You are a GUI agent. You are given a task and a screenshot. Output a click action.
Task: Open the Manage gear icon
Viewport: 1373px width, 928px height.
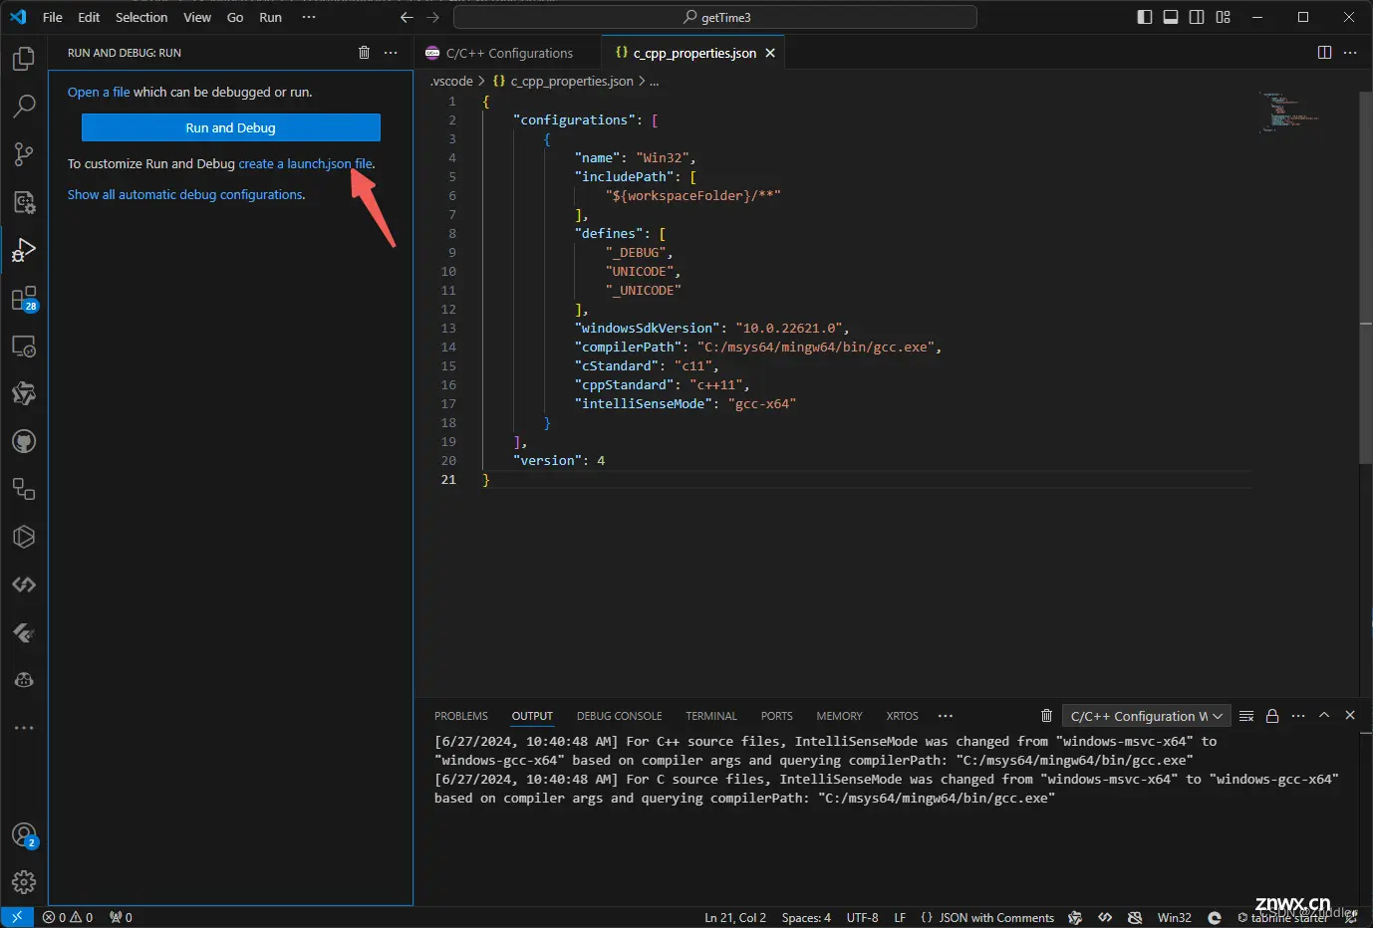[x=24, y=882]
